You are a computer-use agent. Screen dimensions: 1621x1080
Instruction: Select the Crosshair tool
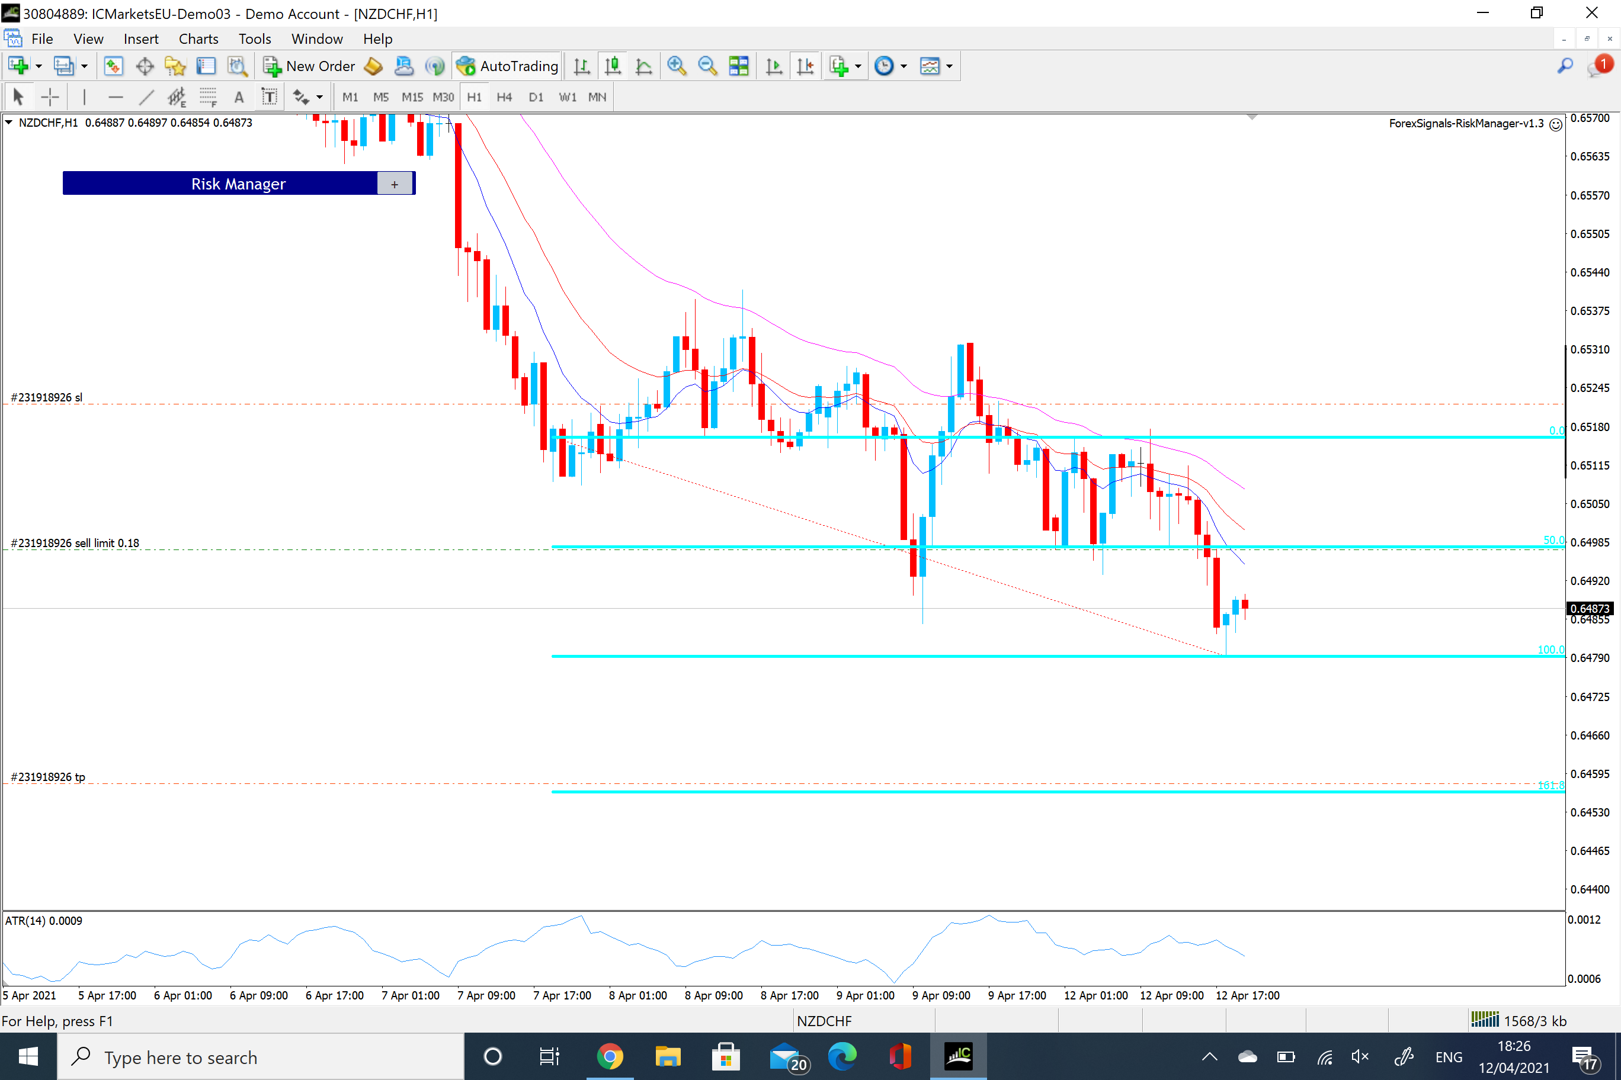coord(50,97)
